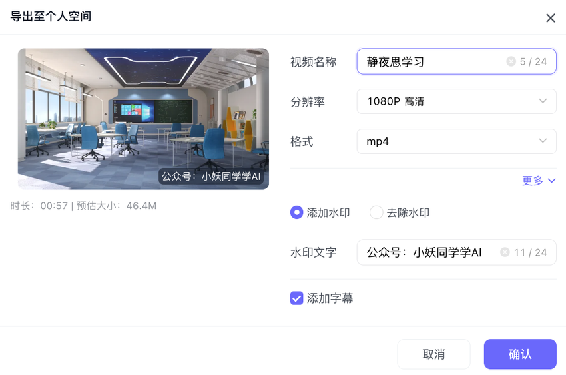Viewport: 566px width, 375px height.
Task: Click the classroom video preview thumbnail
Action: pos(143,119)
